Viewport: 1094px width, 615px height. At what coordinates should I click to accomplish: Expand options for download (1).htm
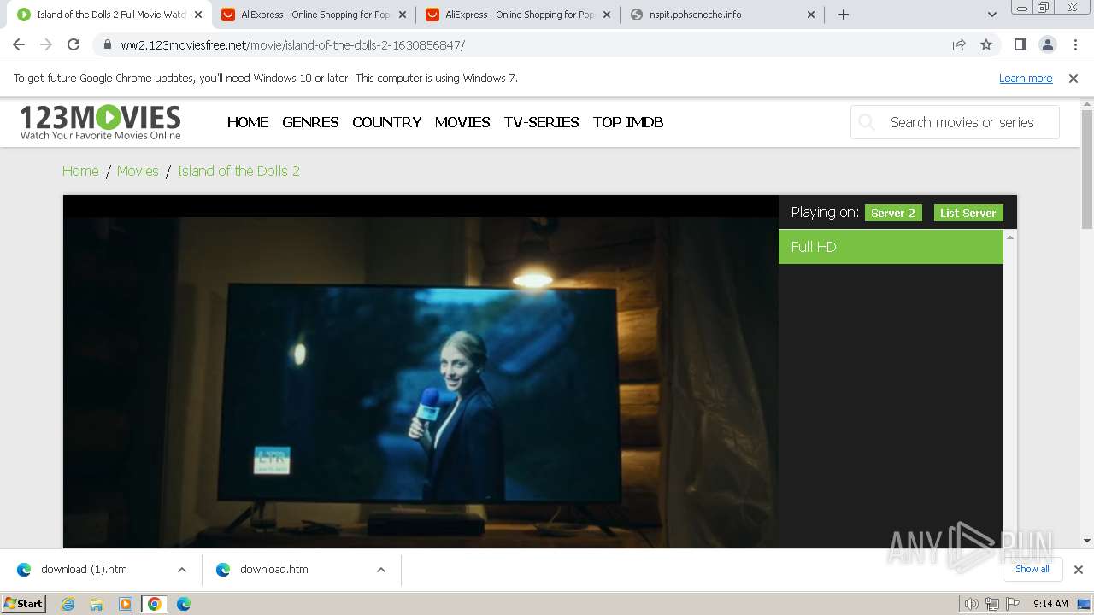click(x=182, y=570)
